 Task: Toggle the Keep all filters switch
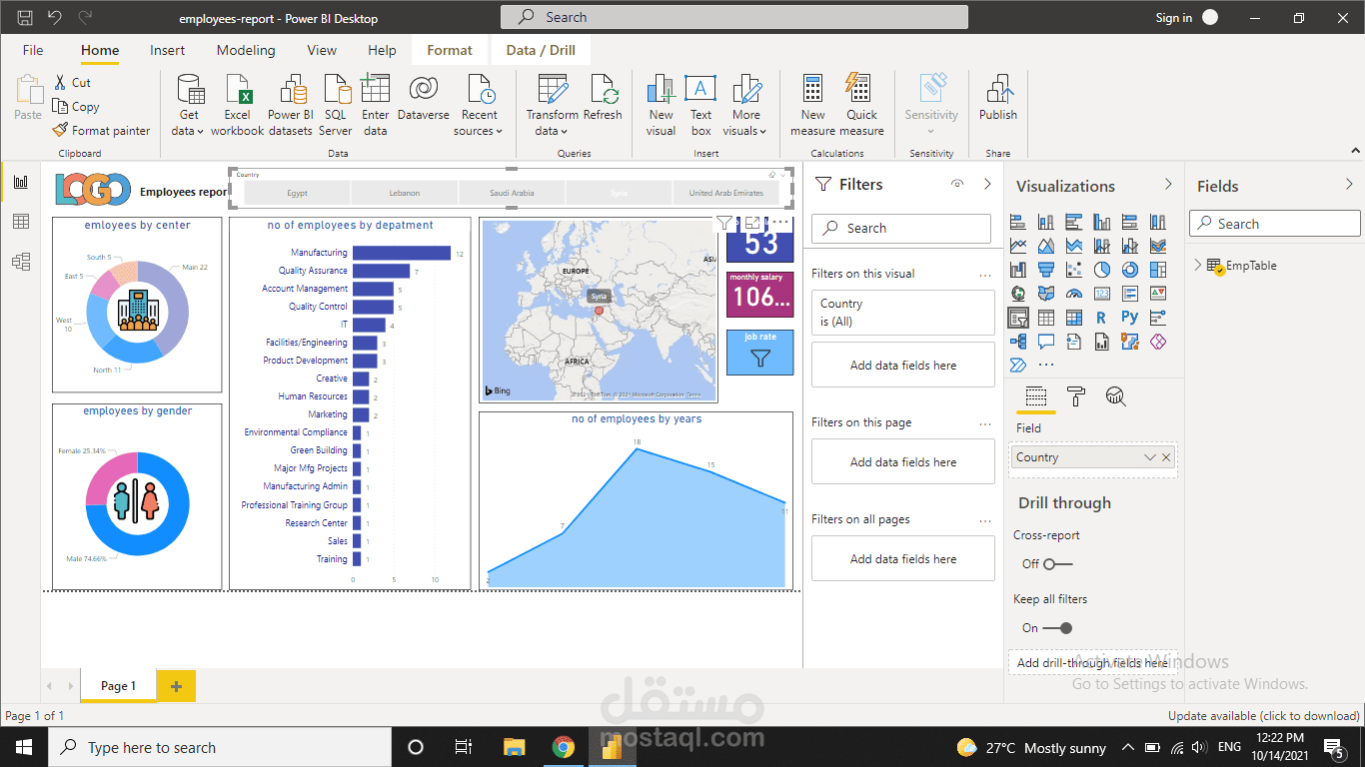[1057, 628]
